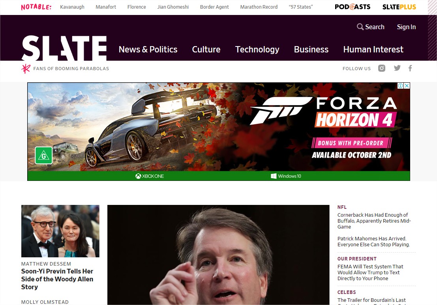Open the Technology section
The width and height of the screenshot is (437, 305).
point(257,49)
